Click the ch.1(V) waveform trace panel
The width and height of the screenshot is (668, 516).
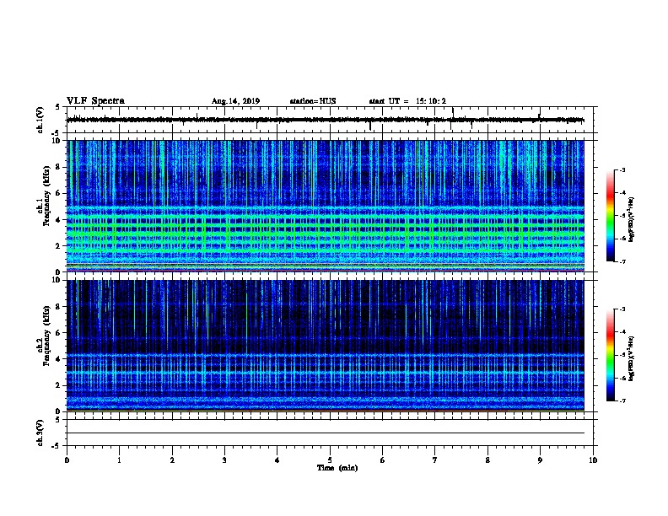pyautogui.click(x=330, y=120)
